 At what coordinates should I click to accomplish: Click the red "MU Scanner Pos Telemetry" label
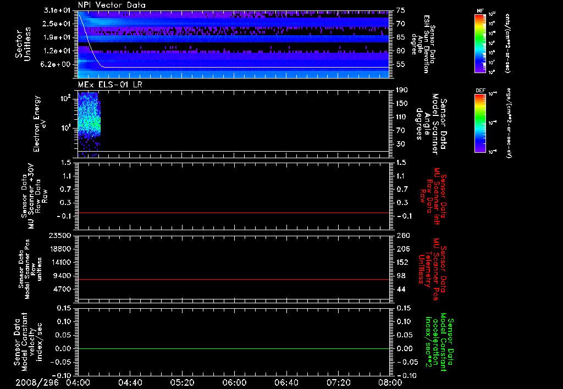432,269
